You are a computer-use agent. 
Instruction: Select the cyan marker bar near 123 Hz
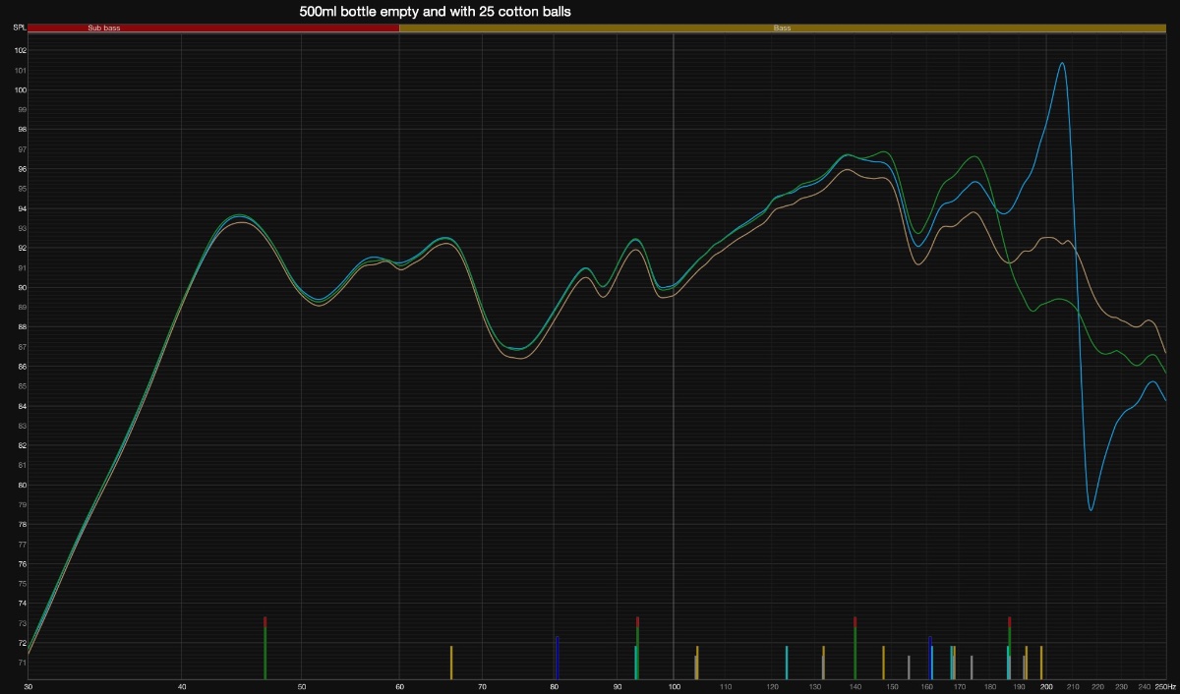[787, 663]
